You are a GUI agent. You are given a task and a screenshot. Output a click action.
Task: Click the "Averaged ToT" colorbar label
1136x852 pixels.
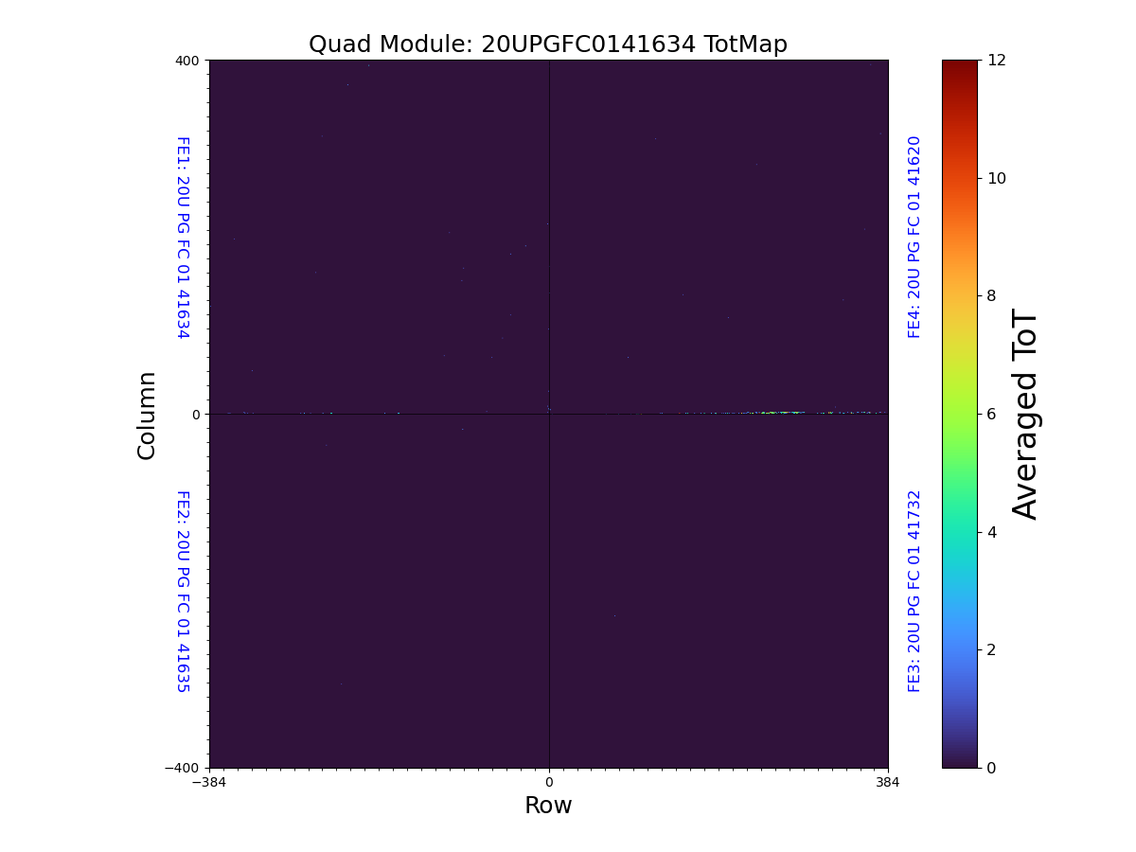coord(1025,415)
